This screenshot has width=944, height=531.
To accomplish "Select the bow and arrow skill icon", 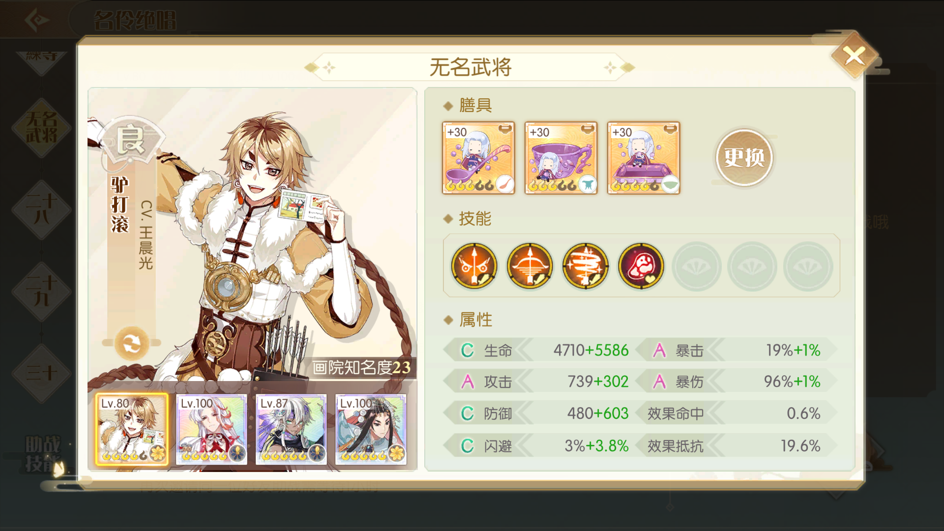I will coord(530,266).
